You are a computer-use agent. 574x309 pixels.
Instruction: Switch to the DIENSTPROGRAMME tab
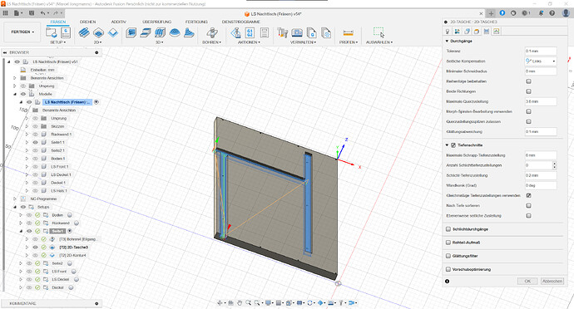point(241,22)
